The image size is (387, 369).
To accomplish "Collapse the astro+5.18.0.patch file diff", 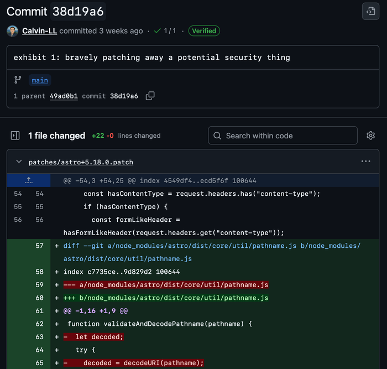I will point(19,162).
